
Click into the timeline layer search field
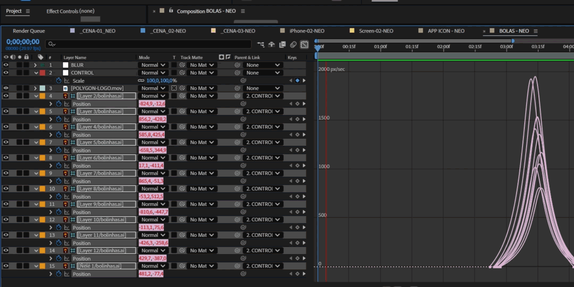(148, 44)
